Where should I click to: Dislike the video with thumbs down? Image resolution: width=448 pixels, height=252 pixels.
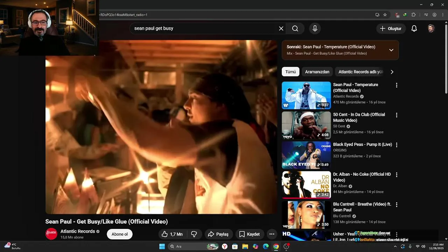(x=194, y=234)
